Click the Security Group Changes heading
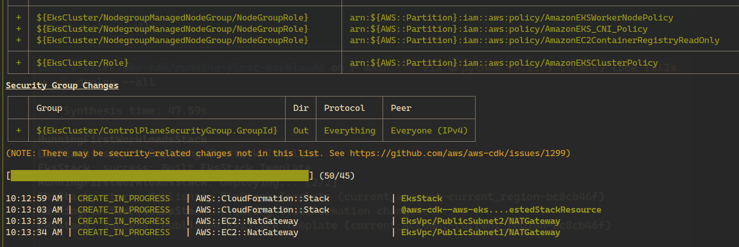This screenshot has width=739, height=247. point(62,85)
